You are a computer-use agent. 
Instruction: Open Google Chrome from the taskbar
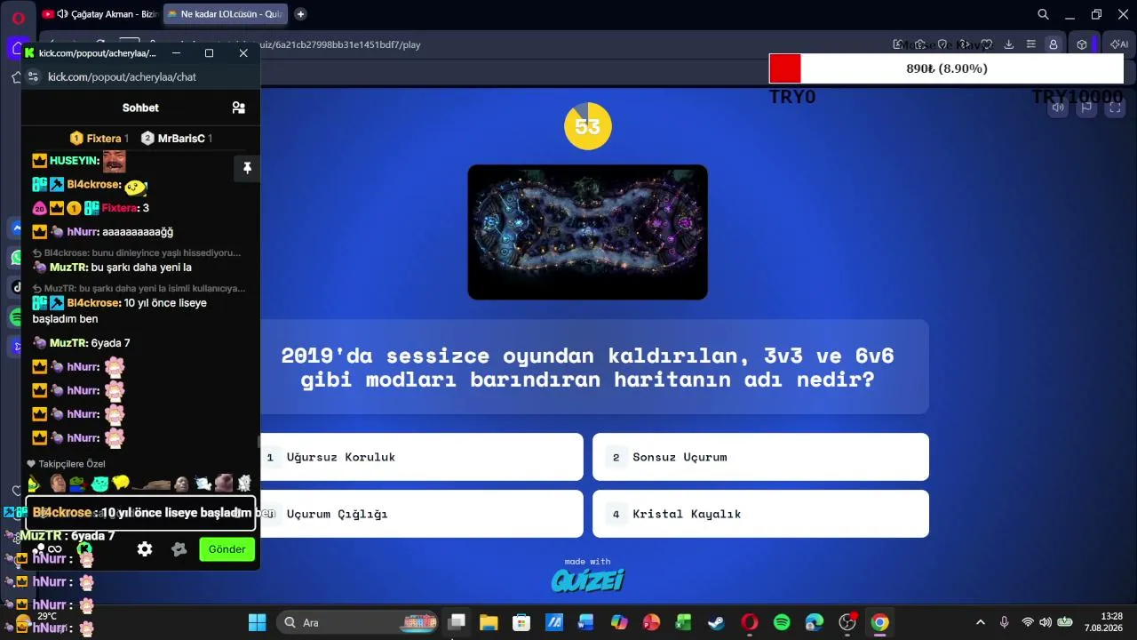(879, 622)
